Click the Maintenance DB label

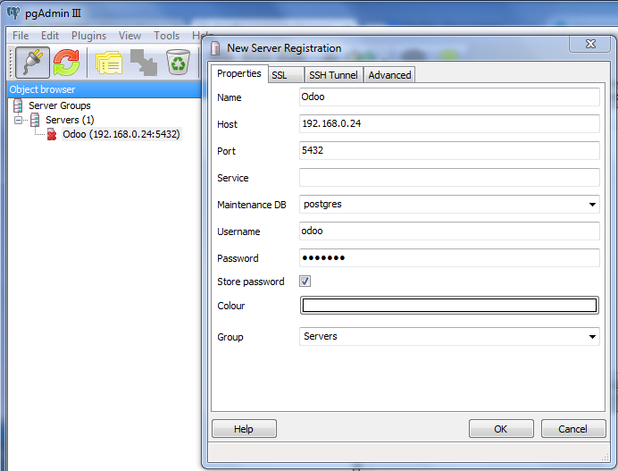pos(252,205)
